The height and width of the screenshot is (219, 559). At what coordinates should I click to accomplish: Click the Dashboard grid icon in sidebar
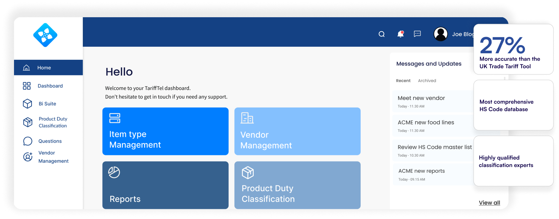pos(27,86)
